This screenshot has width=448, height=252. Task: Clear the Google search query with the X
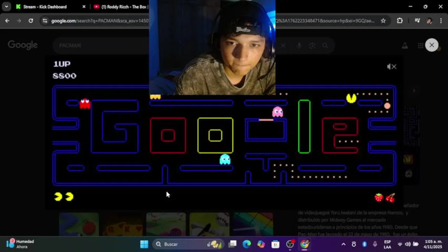click(283, 45)
